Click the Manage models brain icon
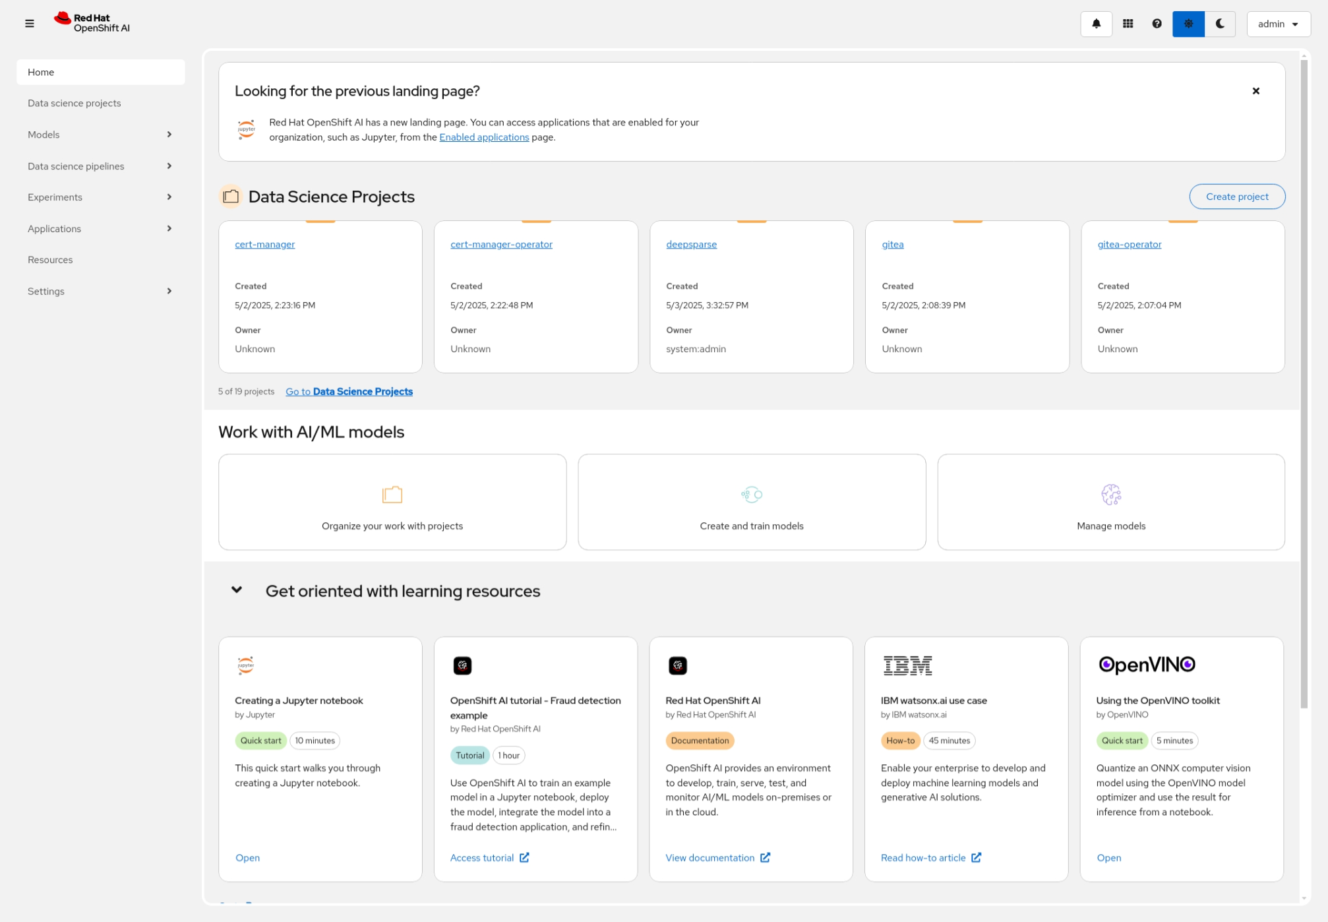The image size is (1328, 922). pos(1110,494)
